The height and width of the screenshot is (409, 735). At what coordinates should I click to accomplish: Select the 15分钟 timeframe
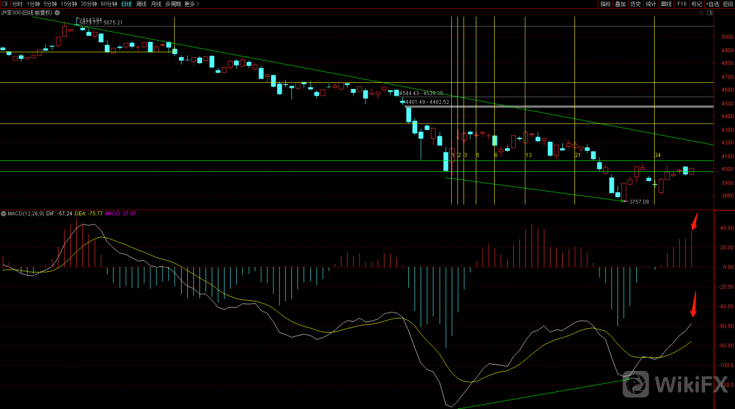[x=69, y=4]
